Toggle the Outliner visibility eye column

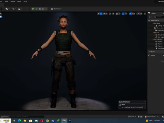click(149, 20)
